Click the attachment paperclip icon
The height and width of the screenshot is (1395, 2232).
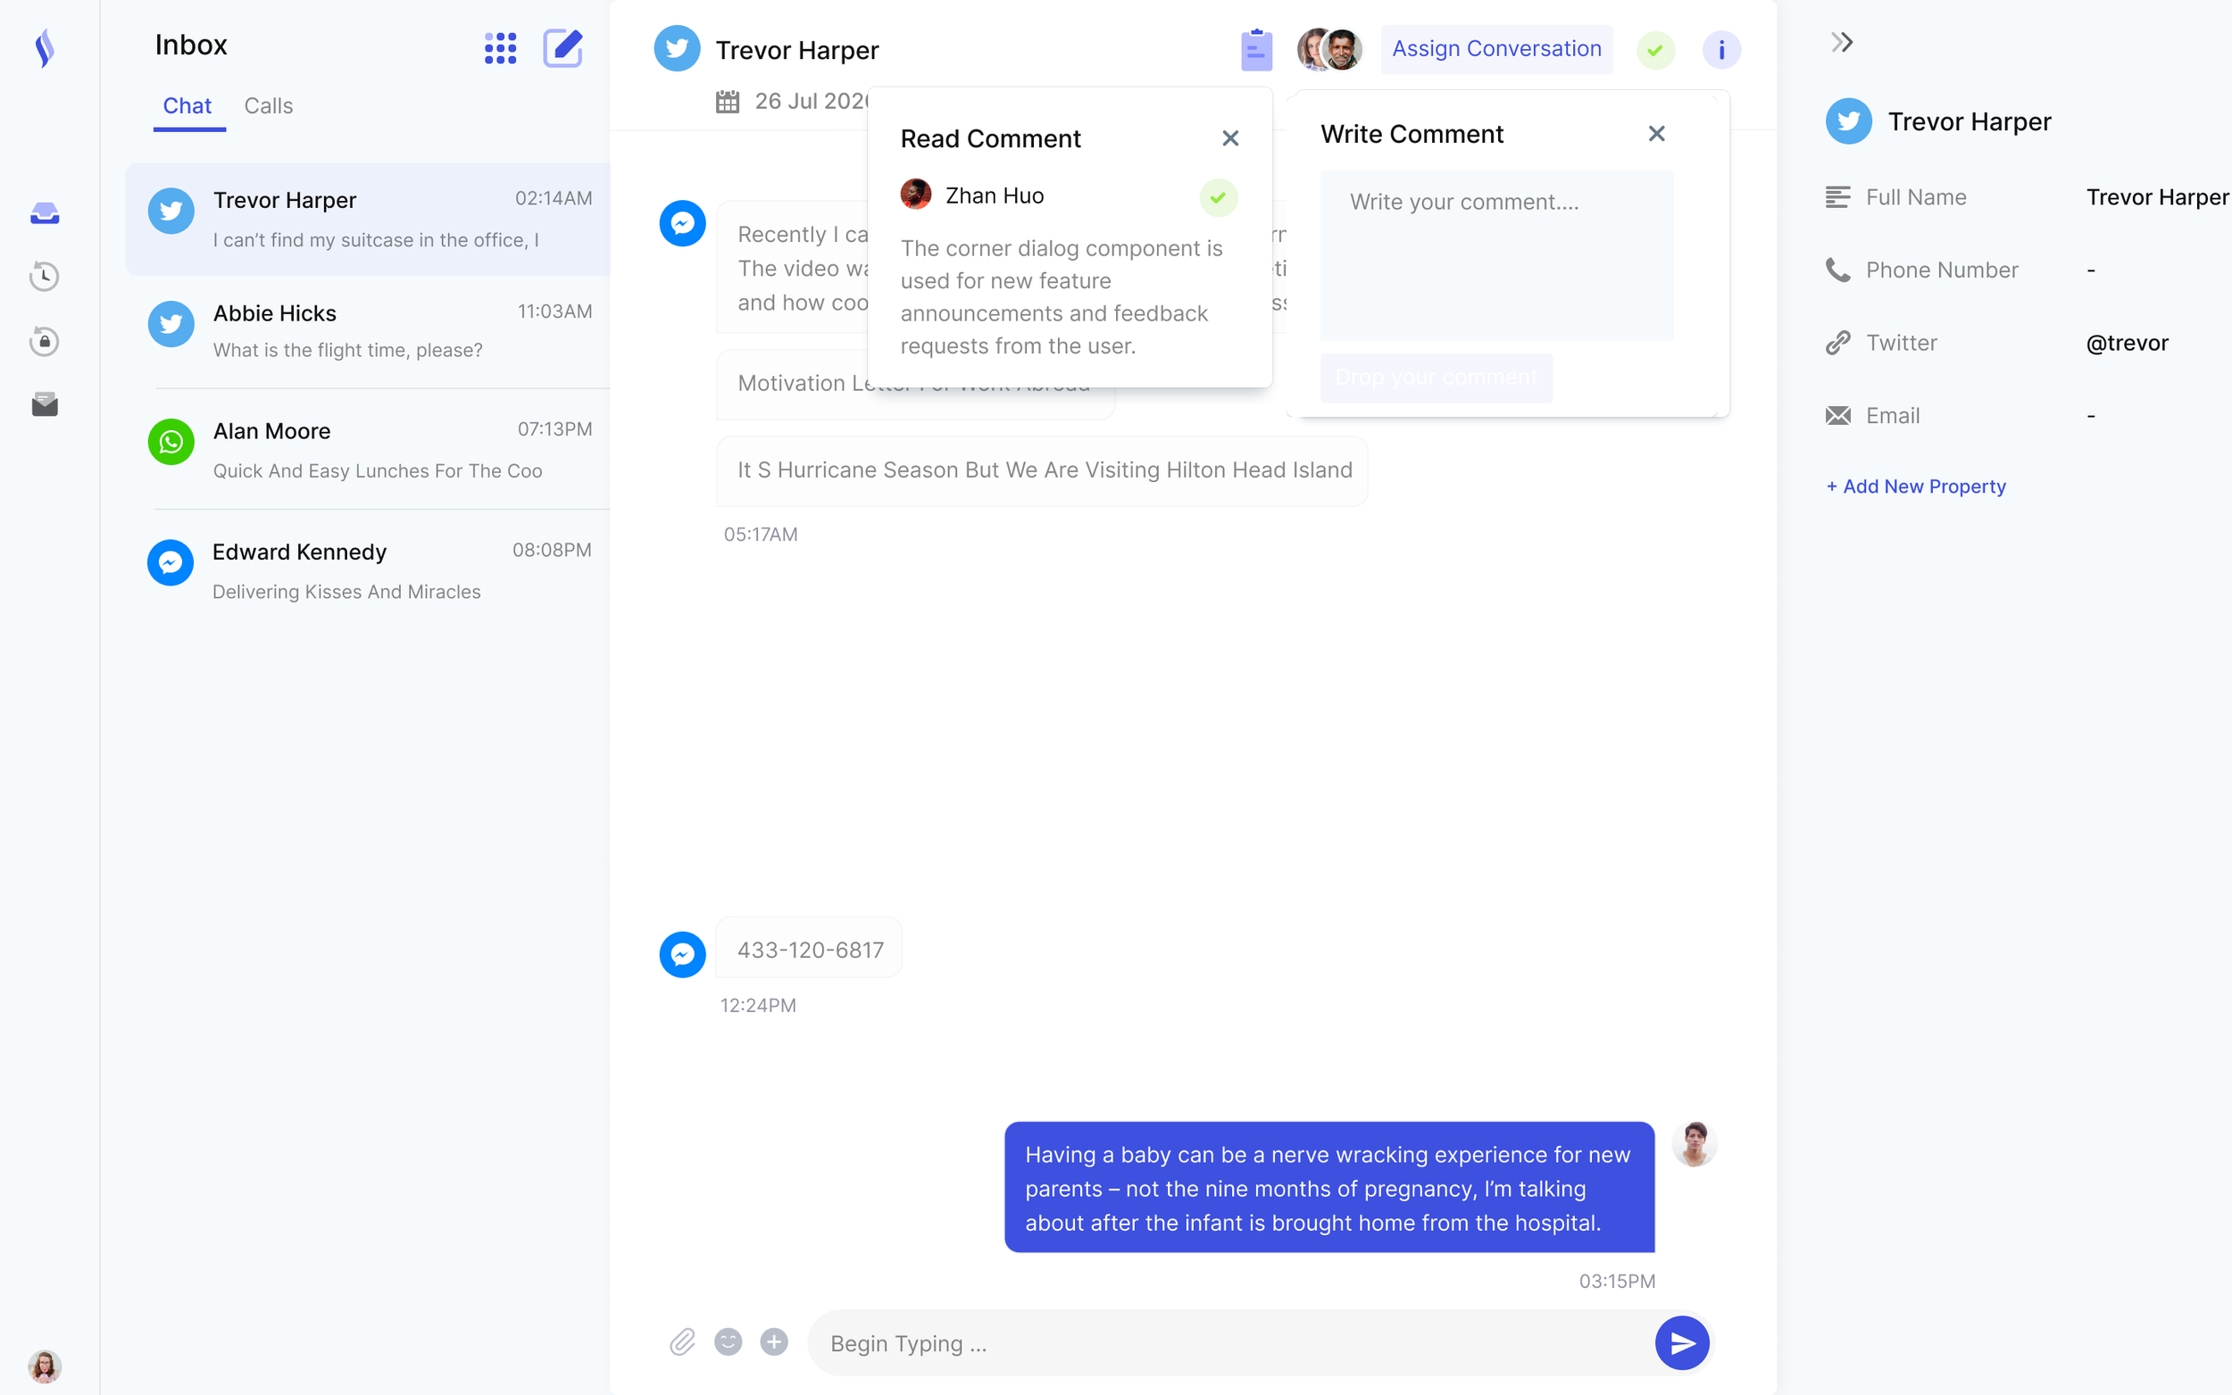pos(682,1341)
